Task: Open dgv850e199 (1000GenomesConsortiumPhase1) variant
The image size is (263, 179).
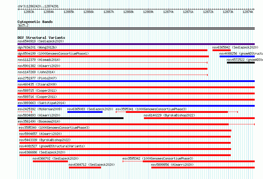Action: click(53, 53)
